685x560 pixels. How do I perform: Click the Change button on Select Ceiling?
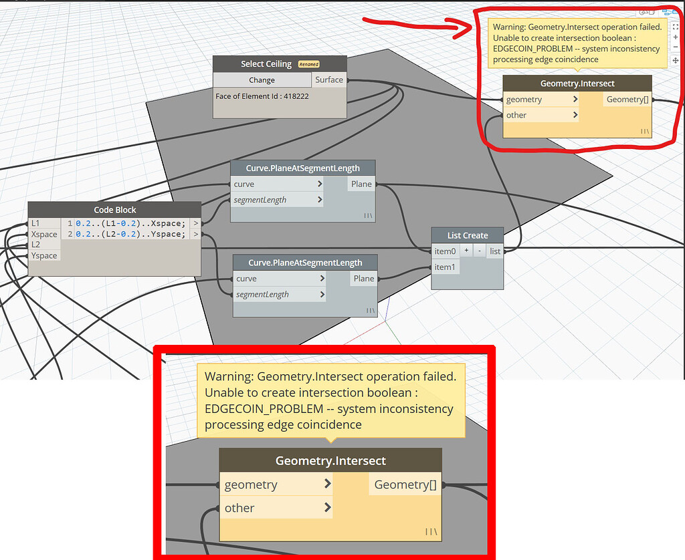click(x=262, y=80)
